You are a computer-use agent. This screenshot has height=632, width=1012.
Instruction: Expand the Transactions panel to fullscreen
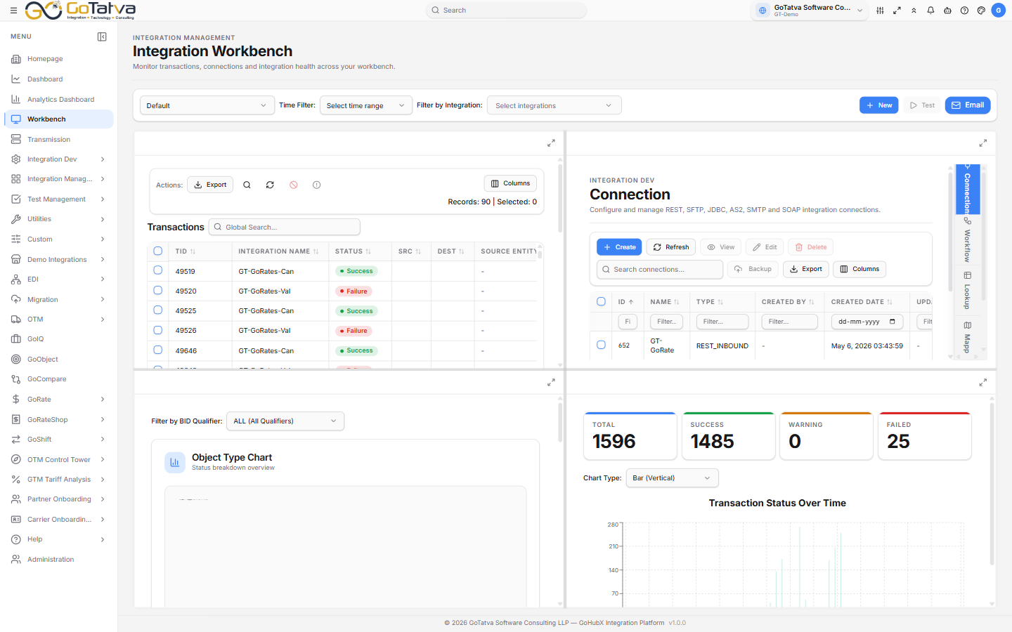pyautogui.click(x=551, y=143)
